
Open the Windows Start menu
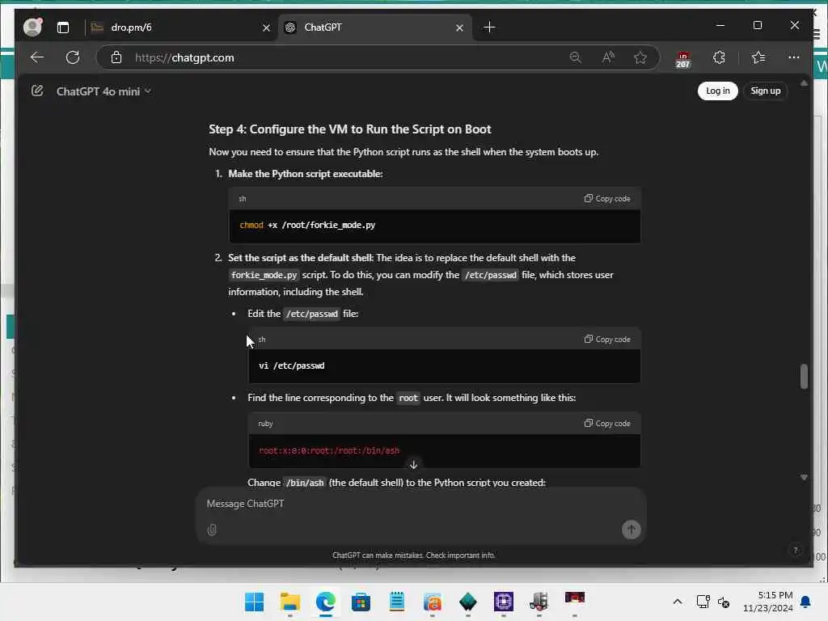point(254,602)
